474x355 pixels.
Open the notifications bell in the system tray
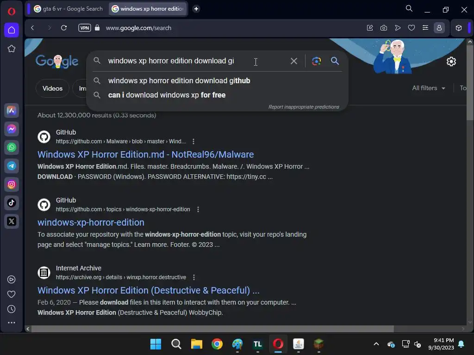462,344
